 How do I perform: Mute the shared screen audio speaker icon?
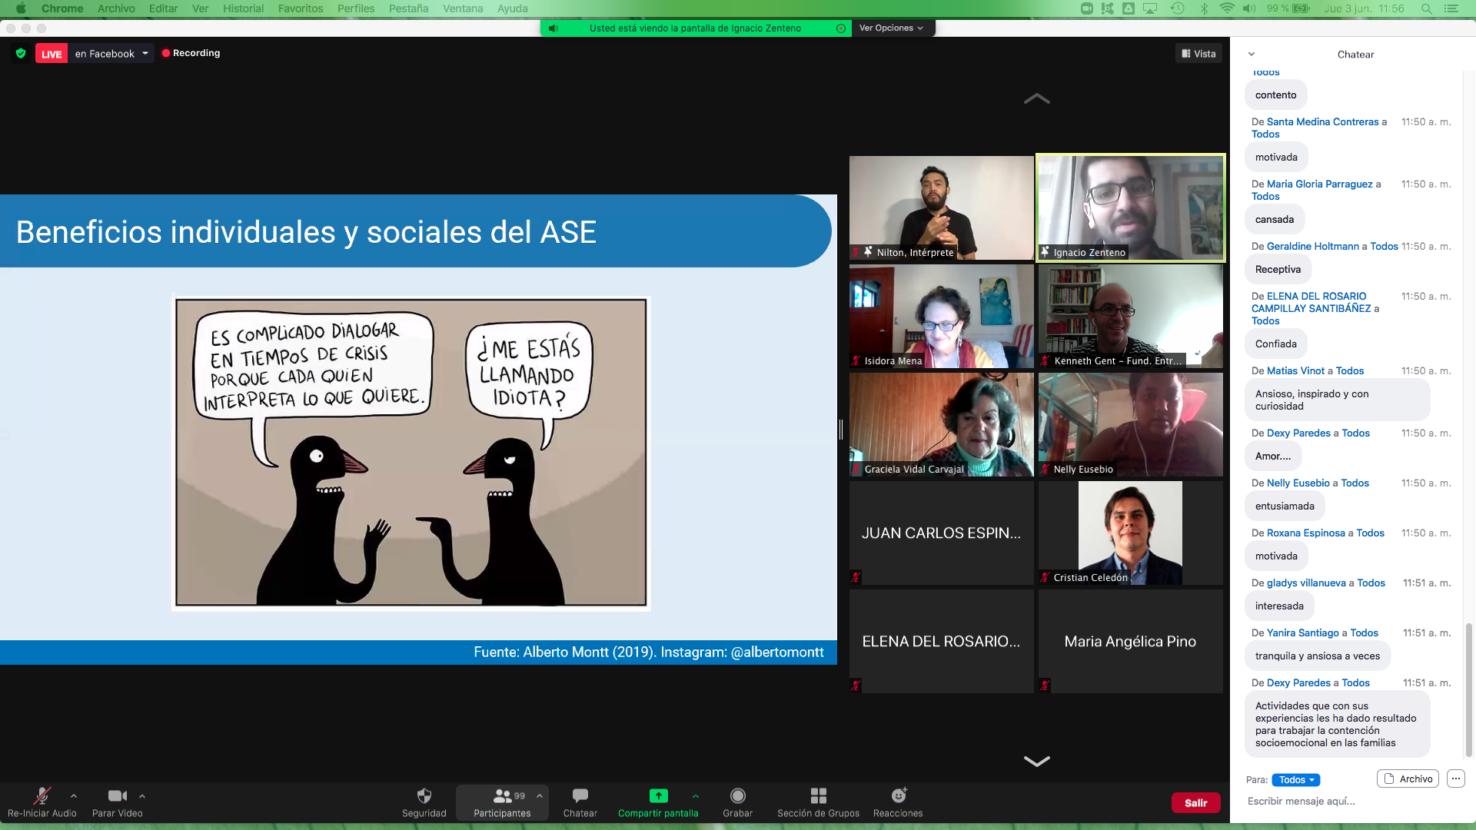[x=553, y=28]
